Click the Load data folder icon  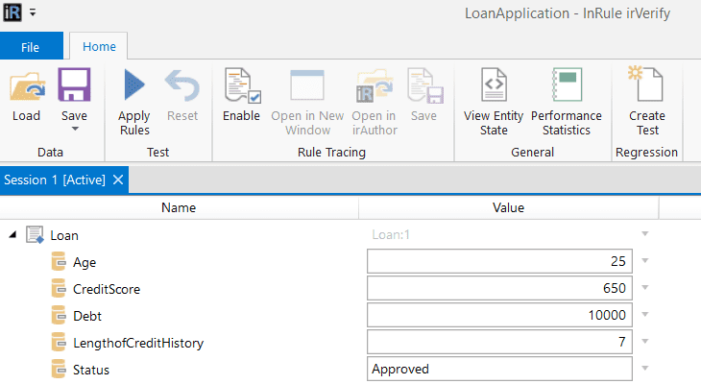pyautogui.click(x=27, y=86)
